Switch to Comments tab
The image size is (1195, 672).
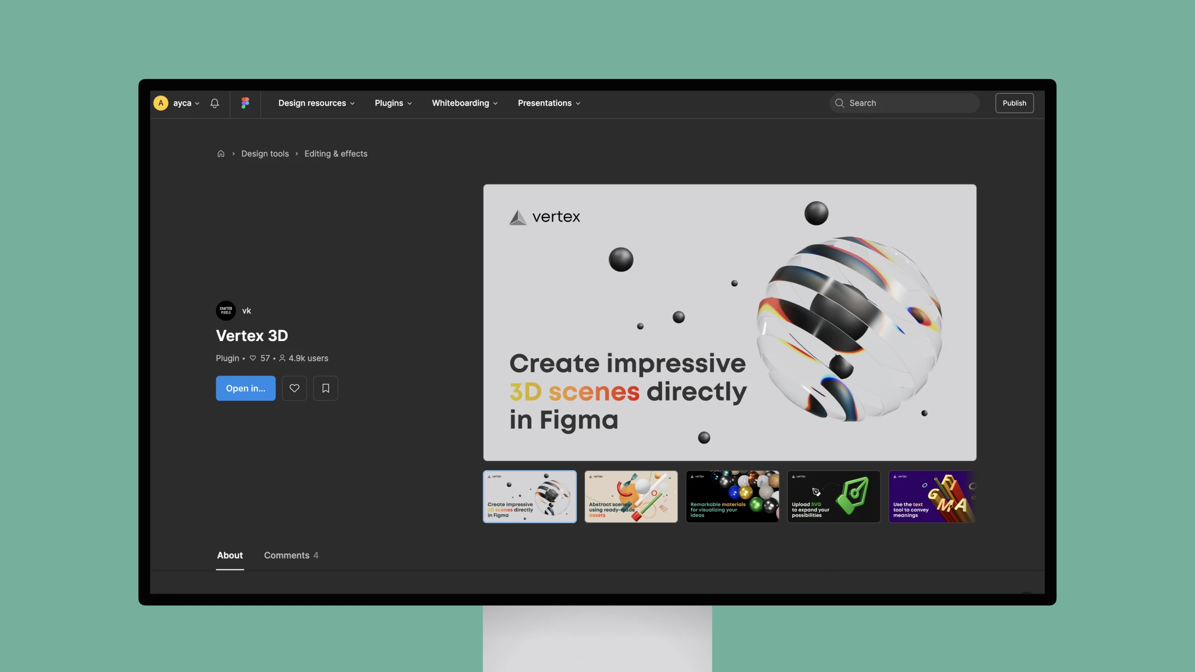291,555
